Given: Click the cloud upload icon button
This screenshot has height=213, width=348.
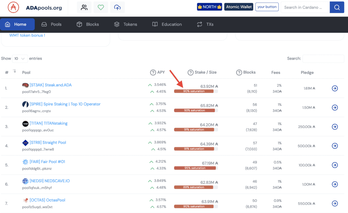Looking at the screenshot, I should [x=117, y=7].
